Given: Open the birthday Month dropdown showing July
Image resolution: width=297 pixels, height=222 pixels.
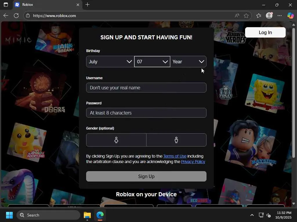Looking at the screenshot, I should (110, 62).
